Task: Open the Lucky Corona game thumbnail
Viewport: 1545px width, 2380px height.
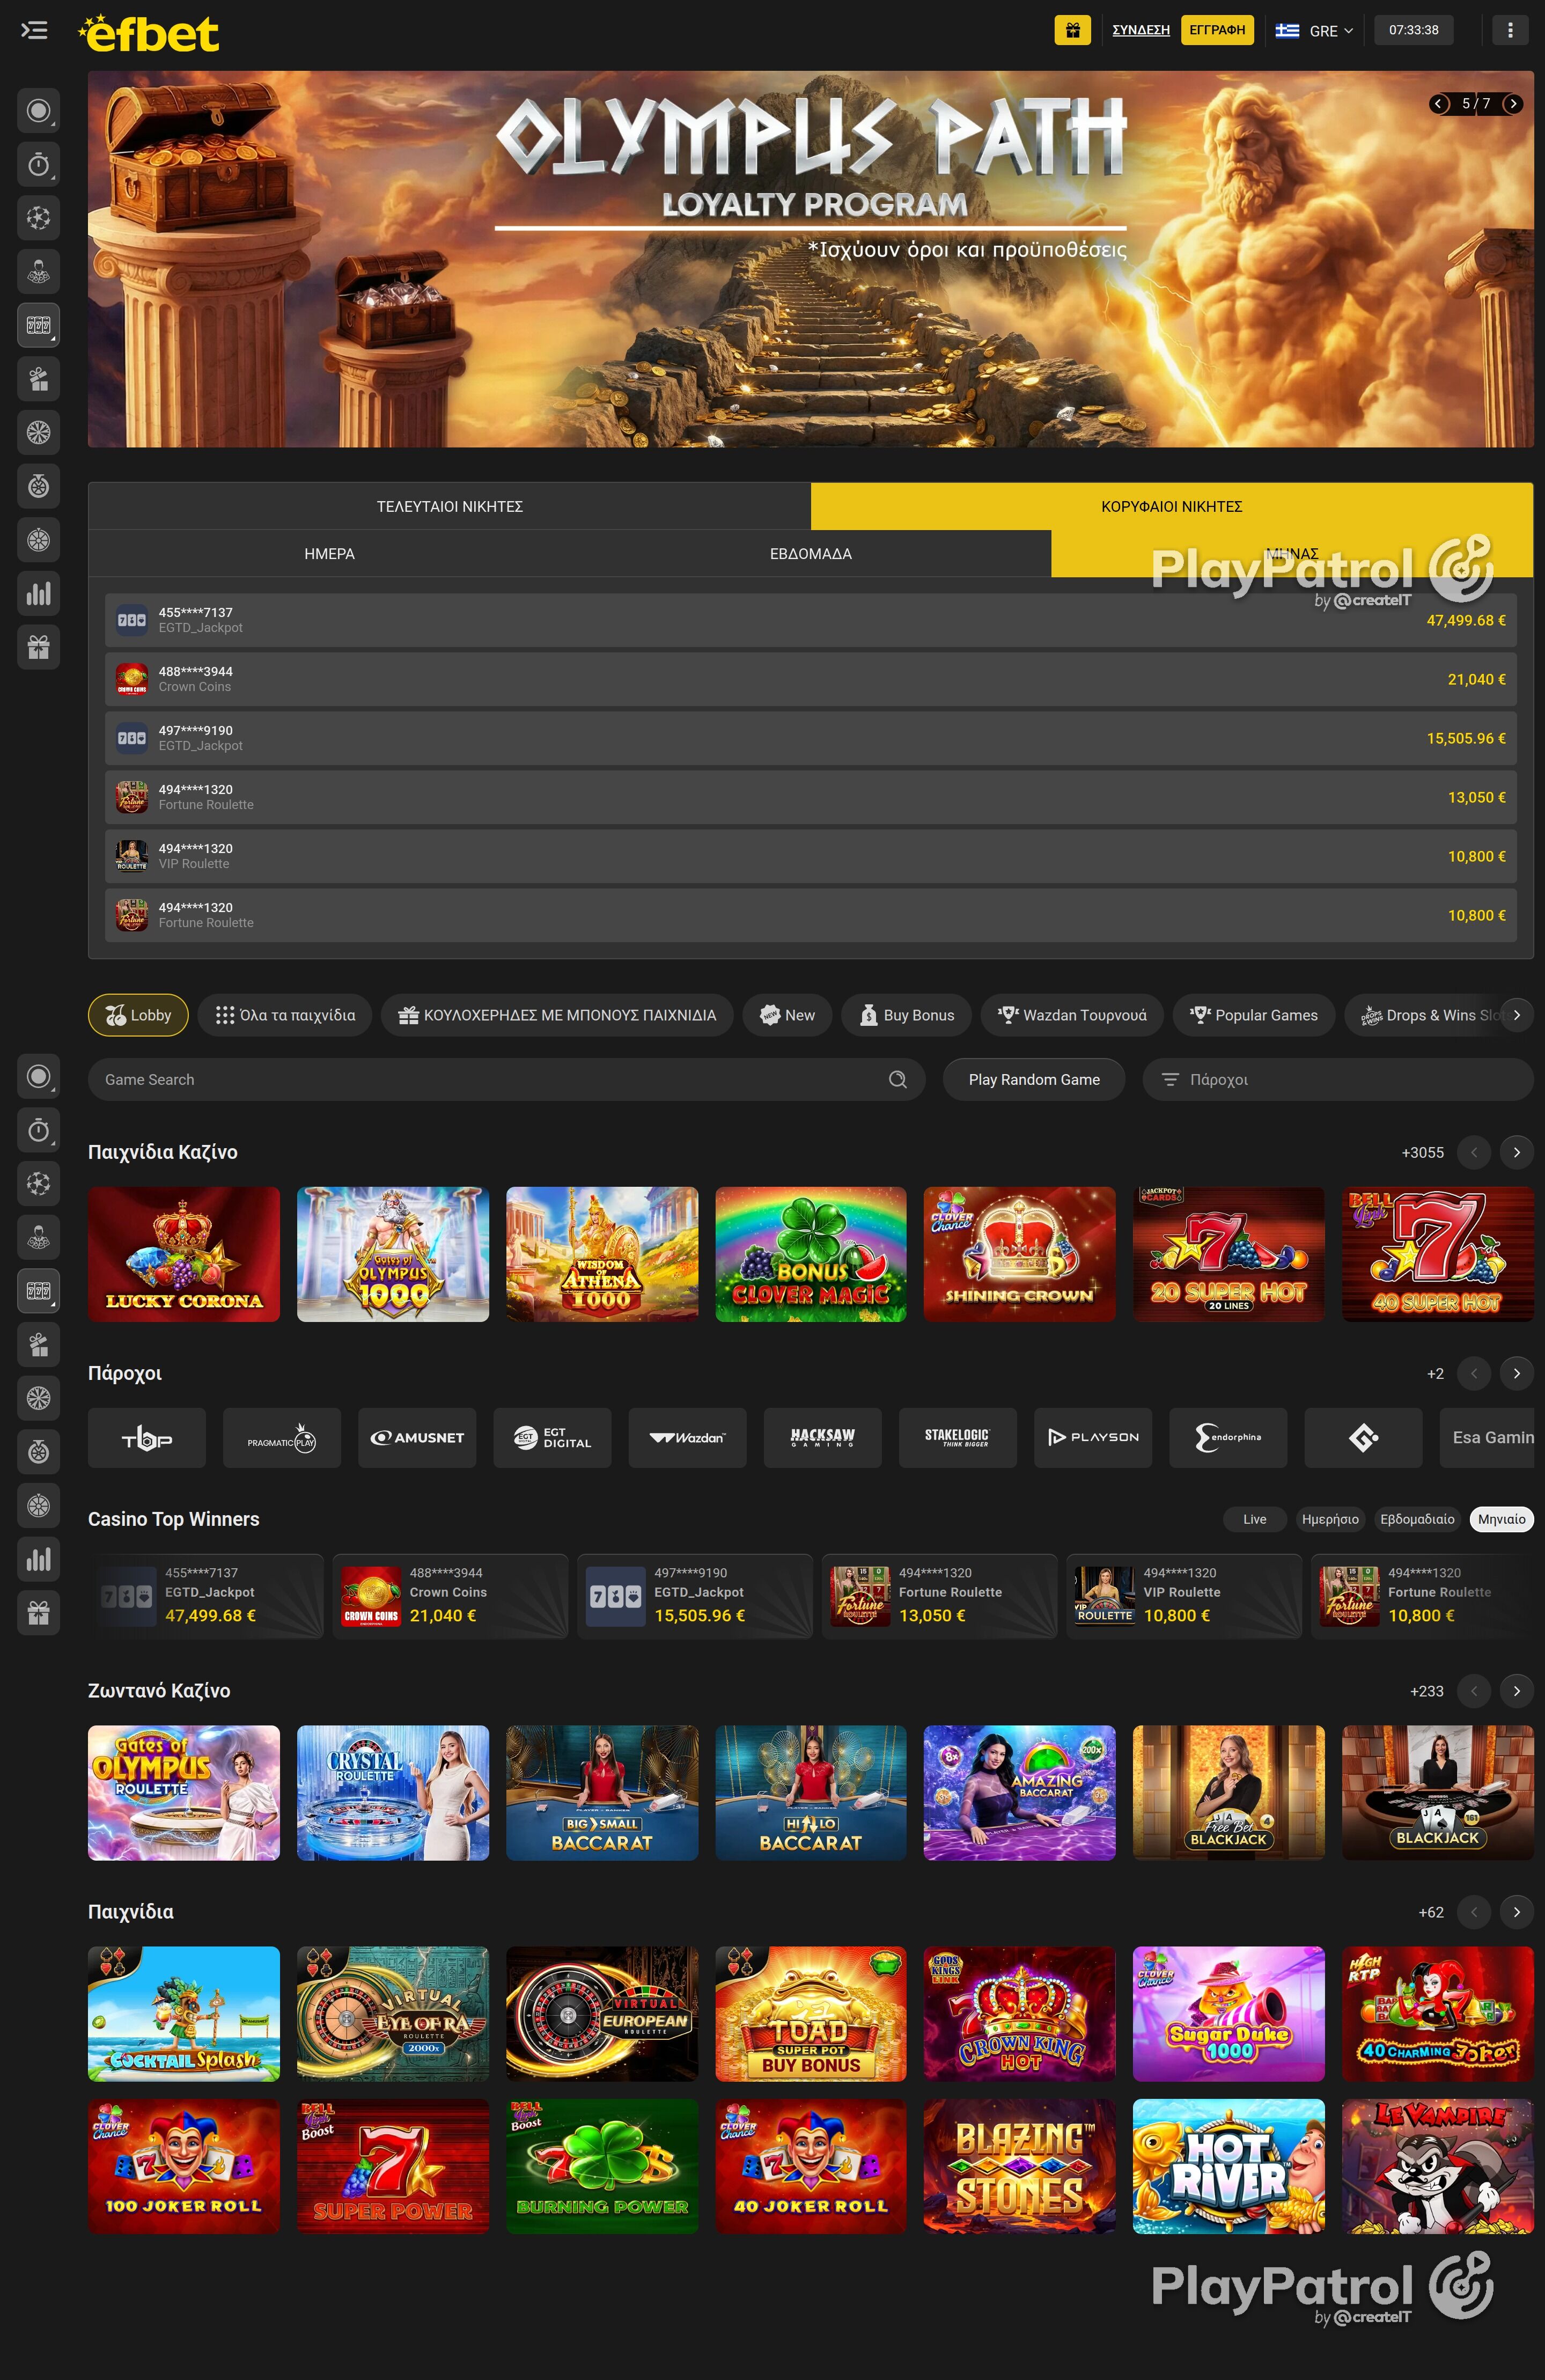Action: click(x=184, y=1254)
